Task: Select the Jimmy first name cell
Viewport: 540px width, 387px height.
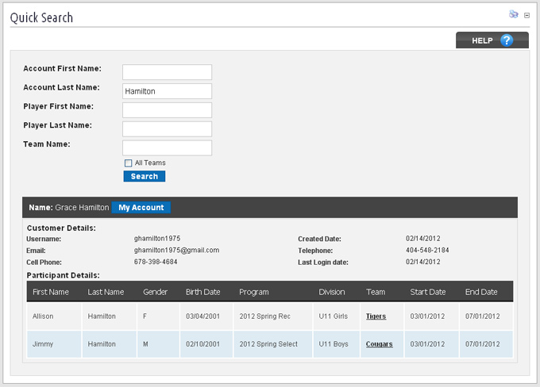Action: 55,344
